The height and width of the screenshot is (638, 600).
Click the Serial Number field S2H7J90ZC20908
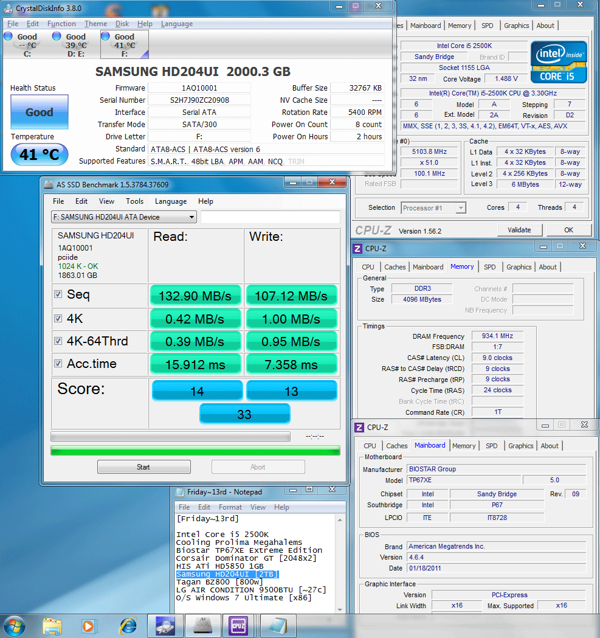[199, 100]
